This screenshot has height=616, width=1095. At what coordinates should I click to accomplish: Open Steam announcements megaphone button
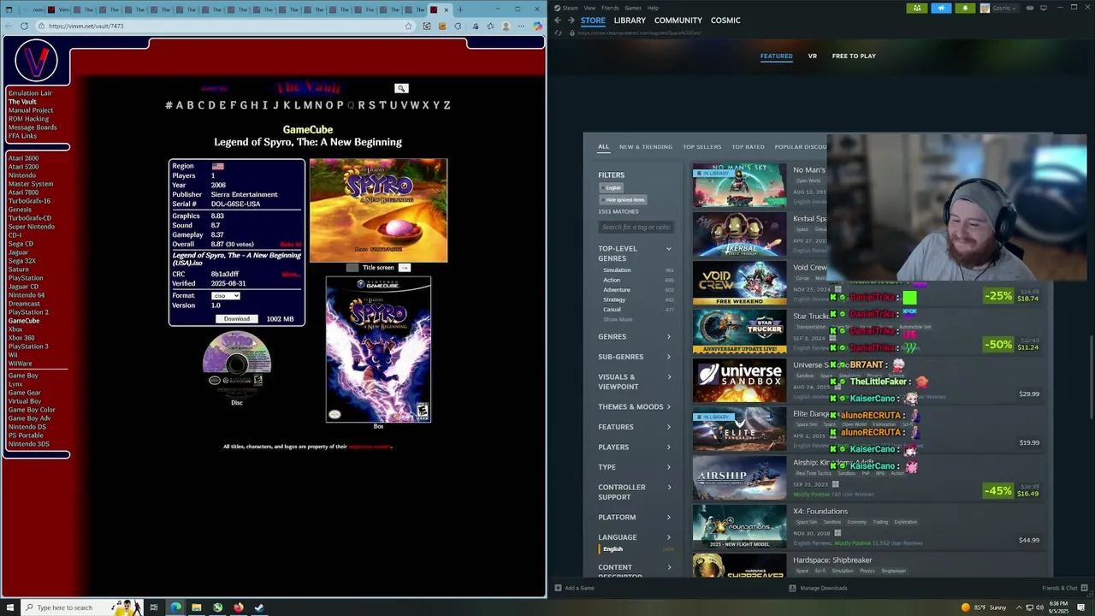[x=941, y=8]
